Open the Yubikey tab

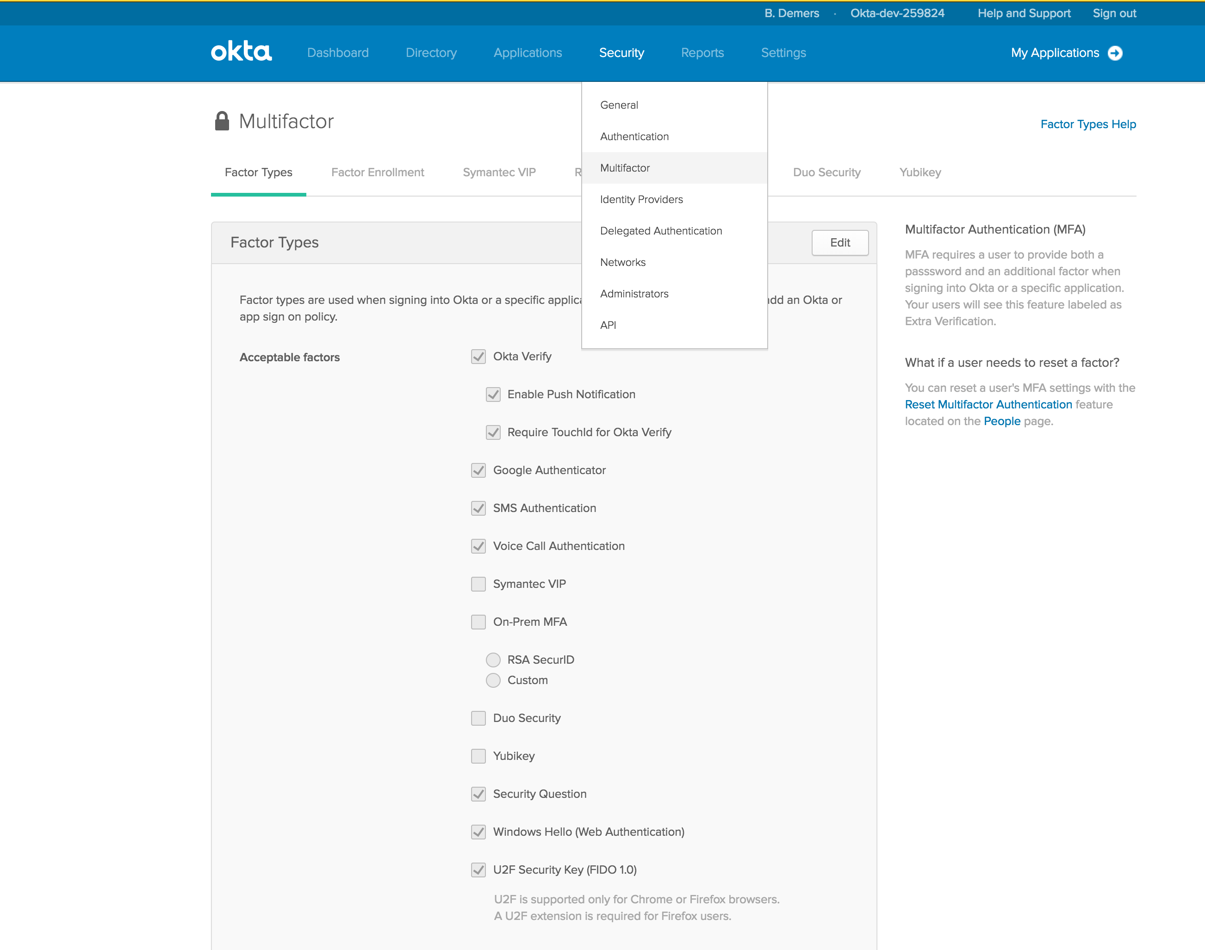[919, 173]
